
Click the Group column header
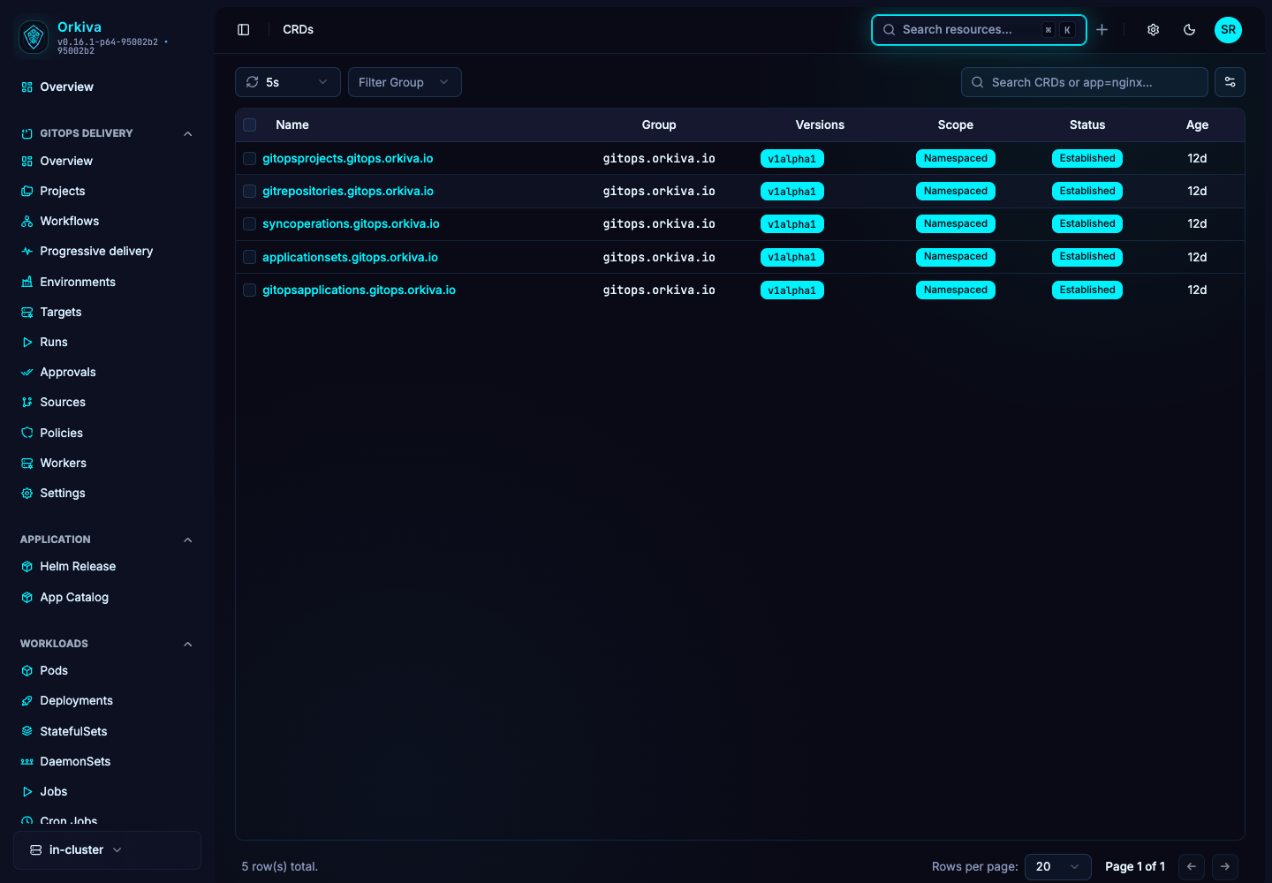point(659,125)
